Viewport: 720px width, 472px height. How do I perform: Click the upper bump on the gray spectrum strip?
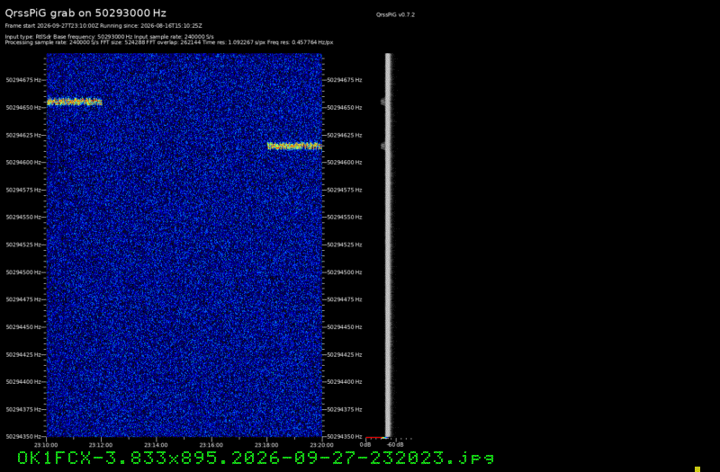click(x=383, y=102)
